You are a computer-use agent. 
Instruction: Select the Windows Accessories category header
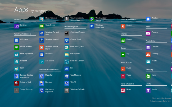[23, 34]
